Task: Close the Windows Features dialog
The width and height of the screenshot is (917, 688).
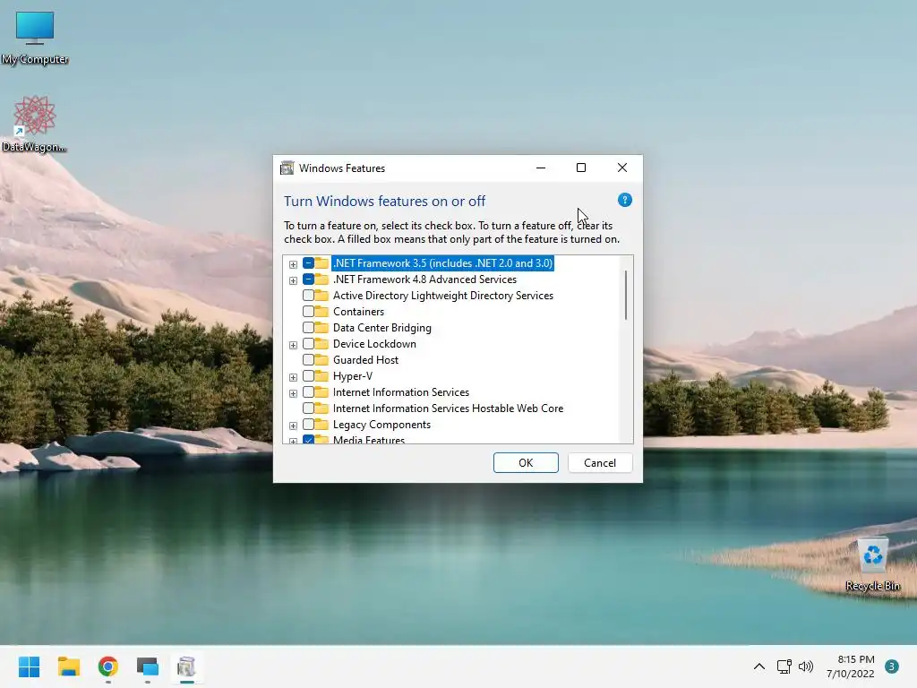Action: click(622, 168)
